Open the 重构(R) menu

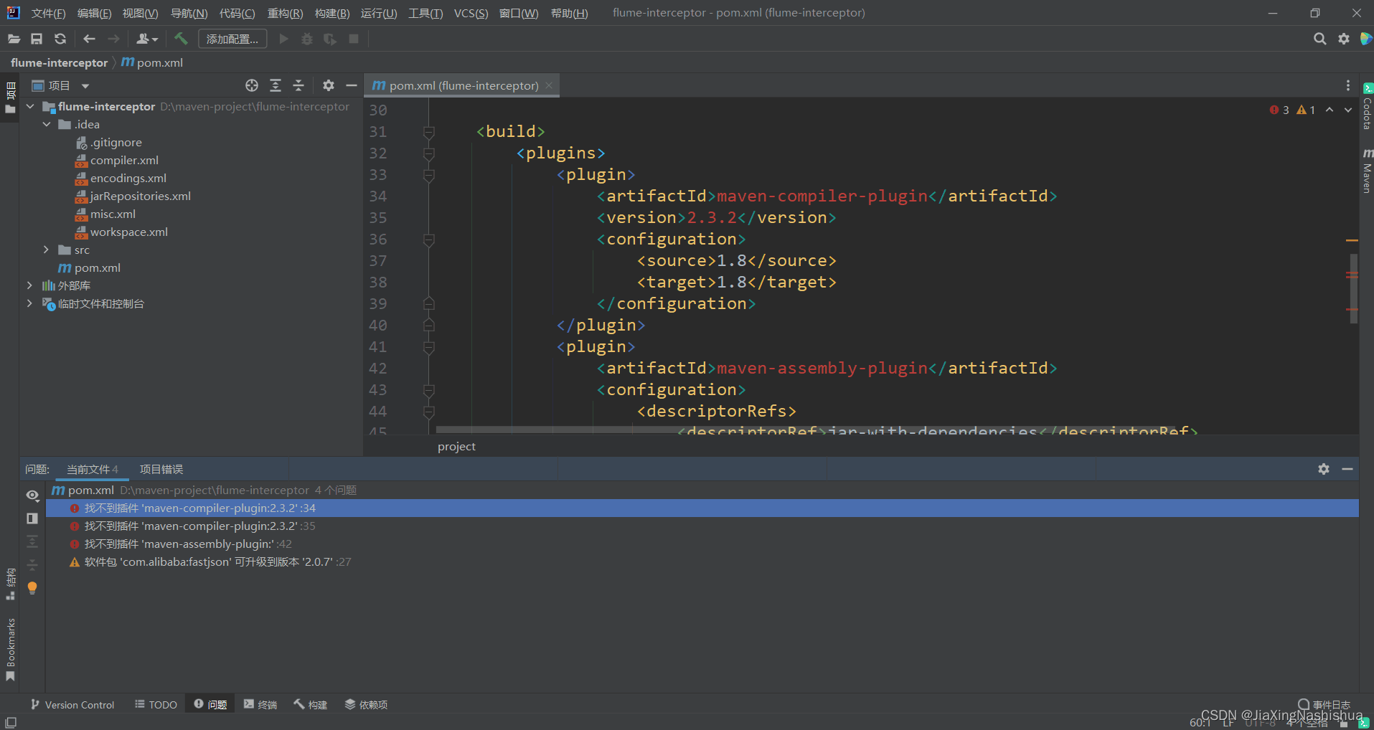[x=285, y=13]
